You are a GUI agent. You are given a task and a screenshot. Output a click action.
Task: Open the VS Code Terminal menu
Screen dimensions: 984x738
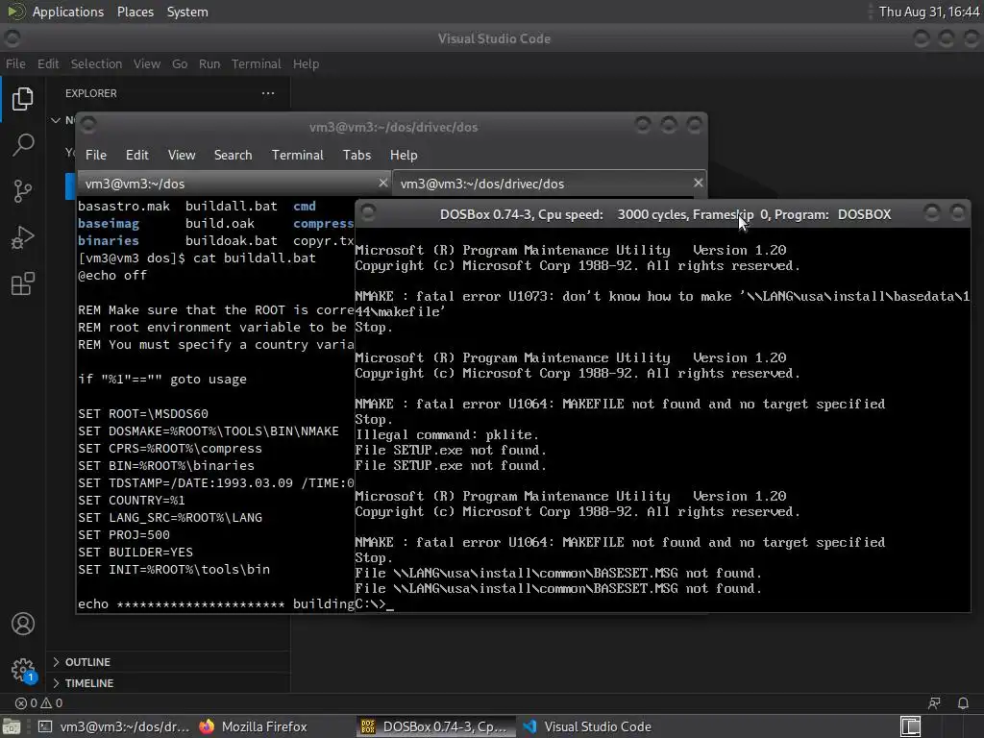click(x=256, y=64)
